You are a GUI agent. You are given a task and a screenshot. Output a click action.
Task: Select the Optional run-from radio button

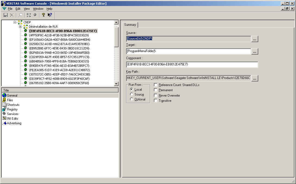(x=132, y=99)
